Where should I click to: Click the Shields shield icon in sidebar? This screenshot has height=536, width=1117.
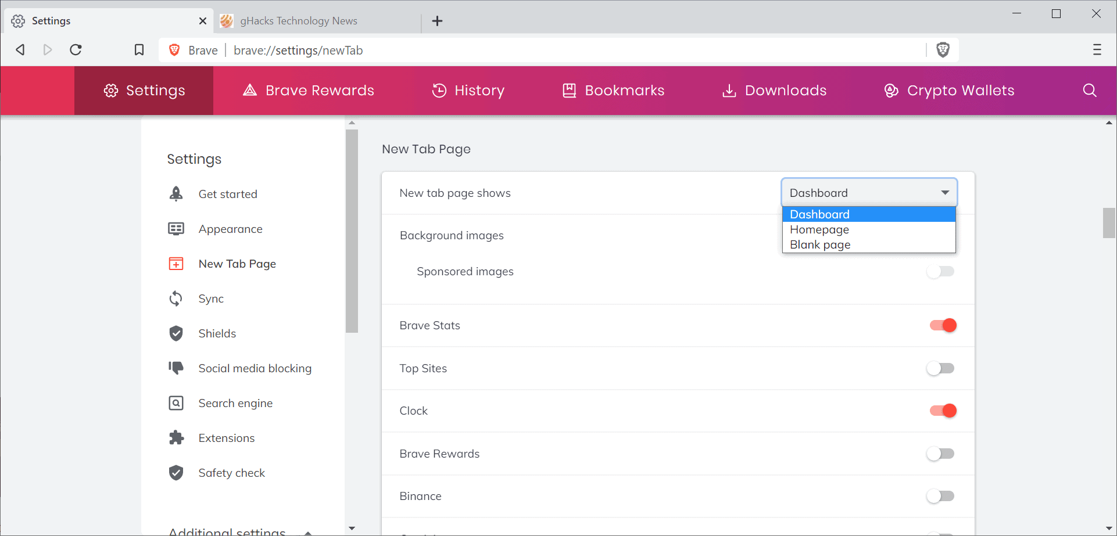click(x=176, y=333)
